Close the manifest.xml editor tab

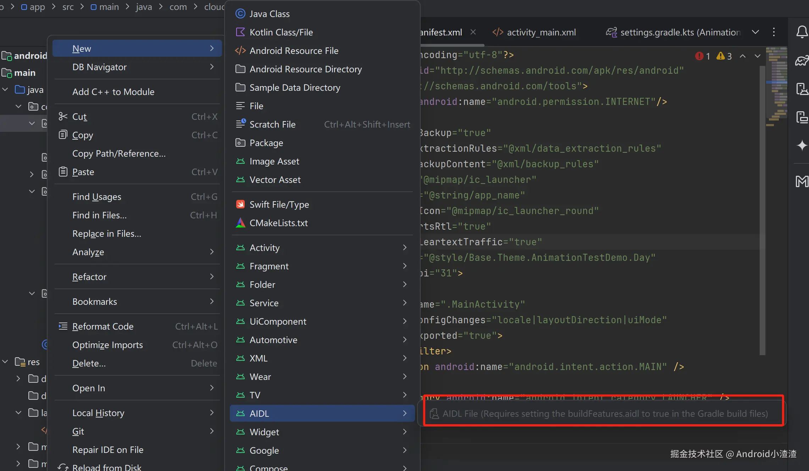pyautogui.click(x=473, y=32)
